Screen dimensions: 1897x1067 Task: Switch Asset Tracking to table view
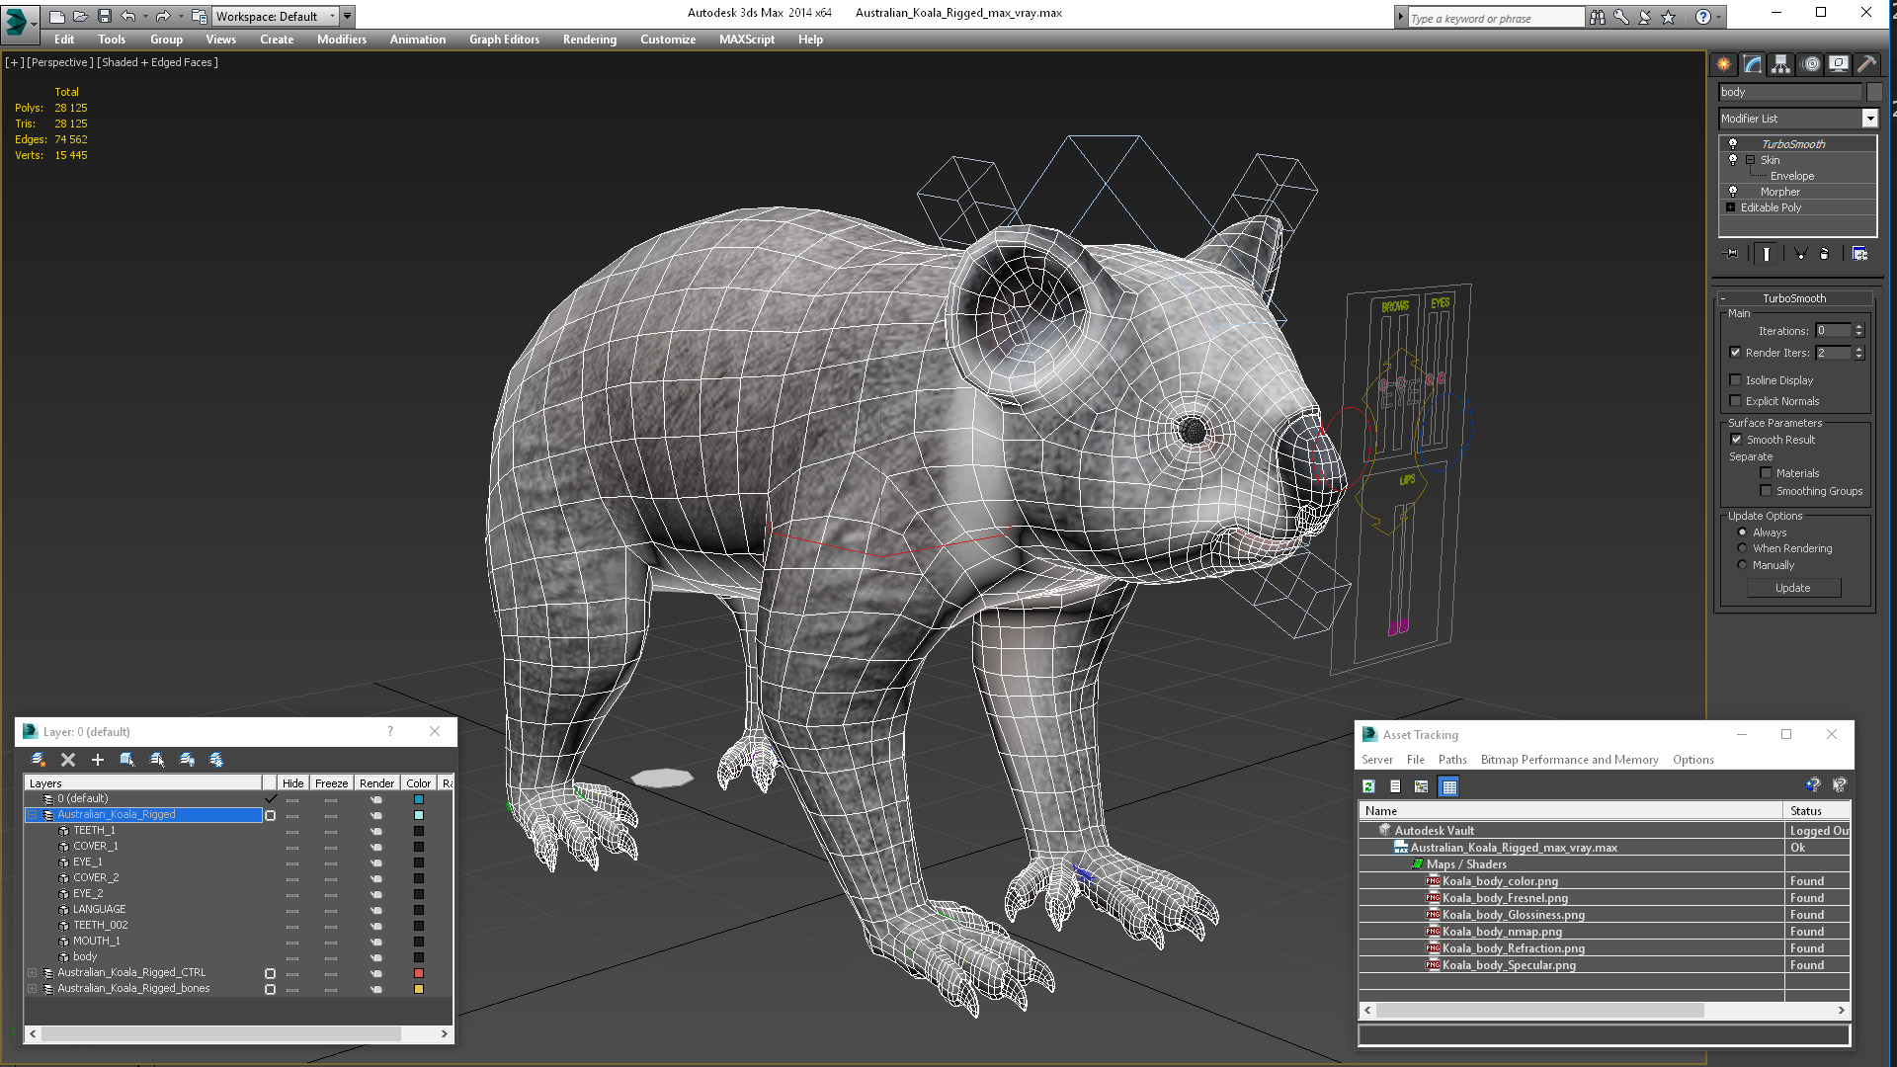(1448, 786)
